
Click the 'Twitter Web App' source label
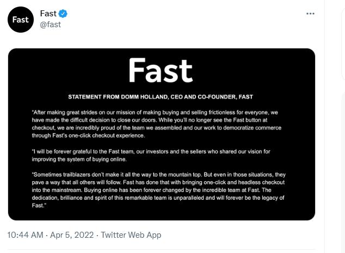pyautogui.click(x=131, y=235)
